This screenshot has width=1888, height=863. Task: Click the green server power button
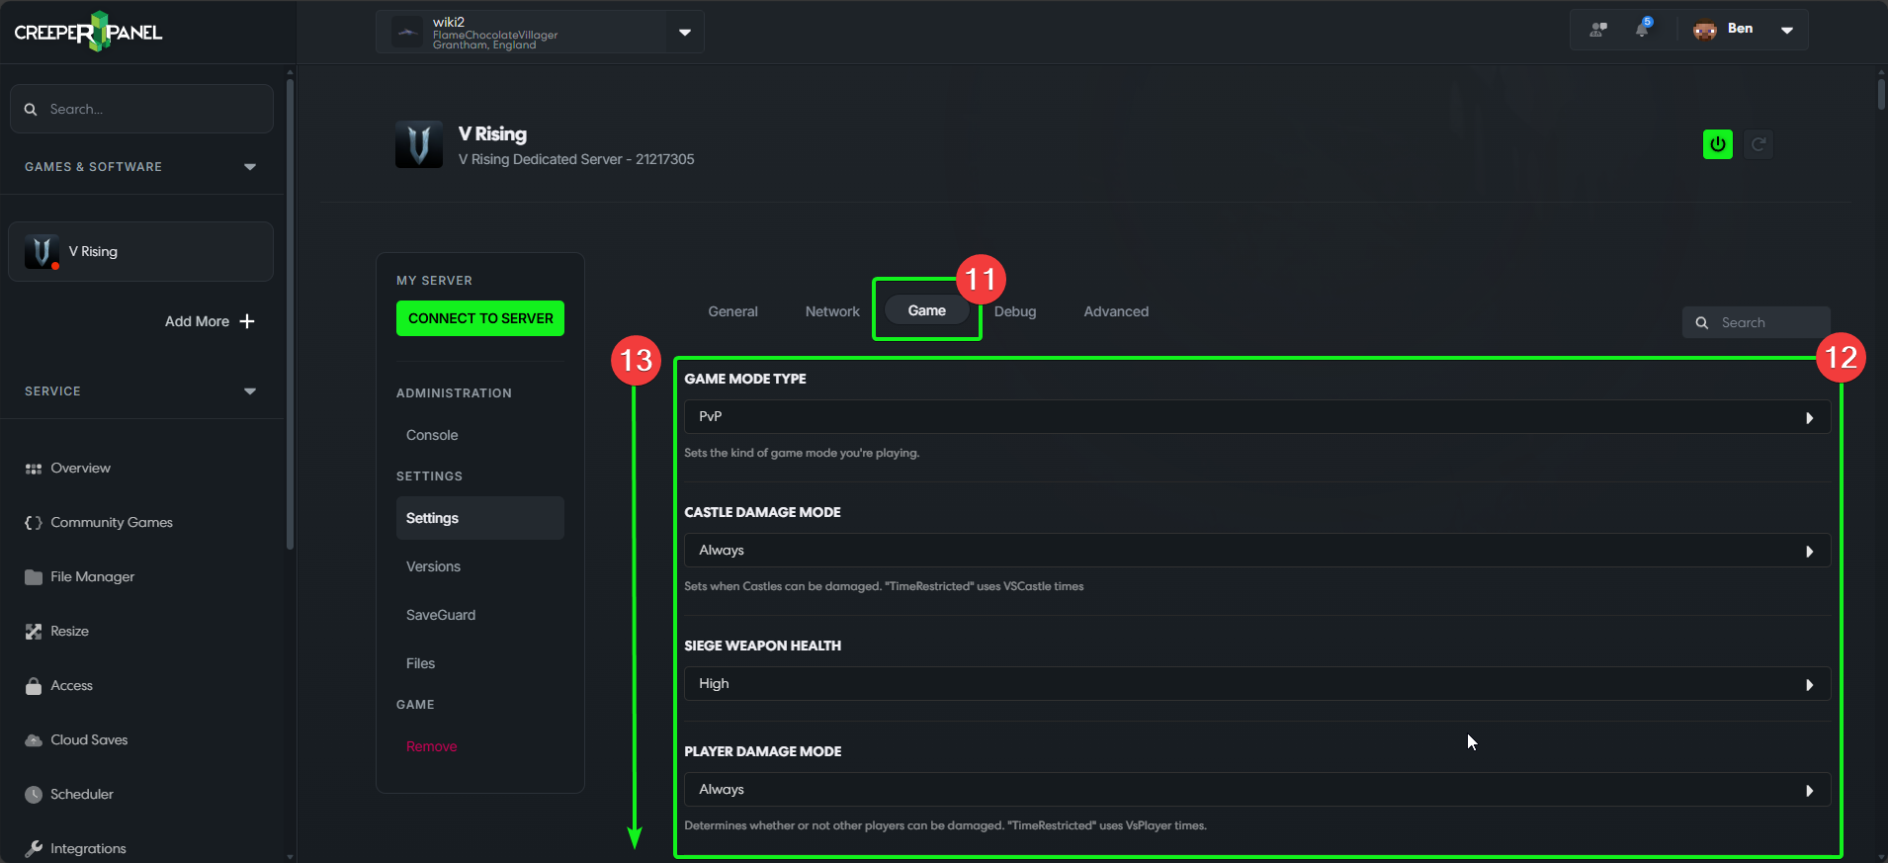(x=1718, y=144)
